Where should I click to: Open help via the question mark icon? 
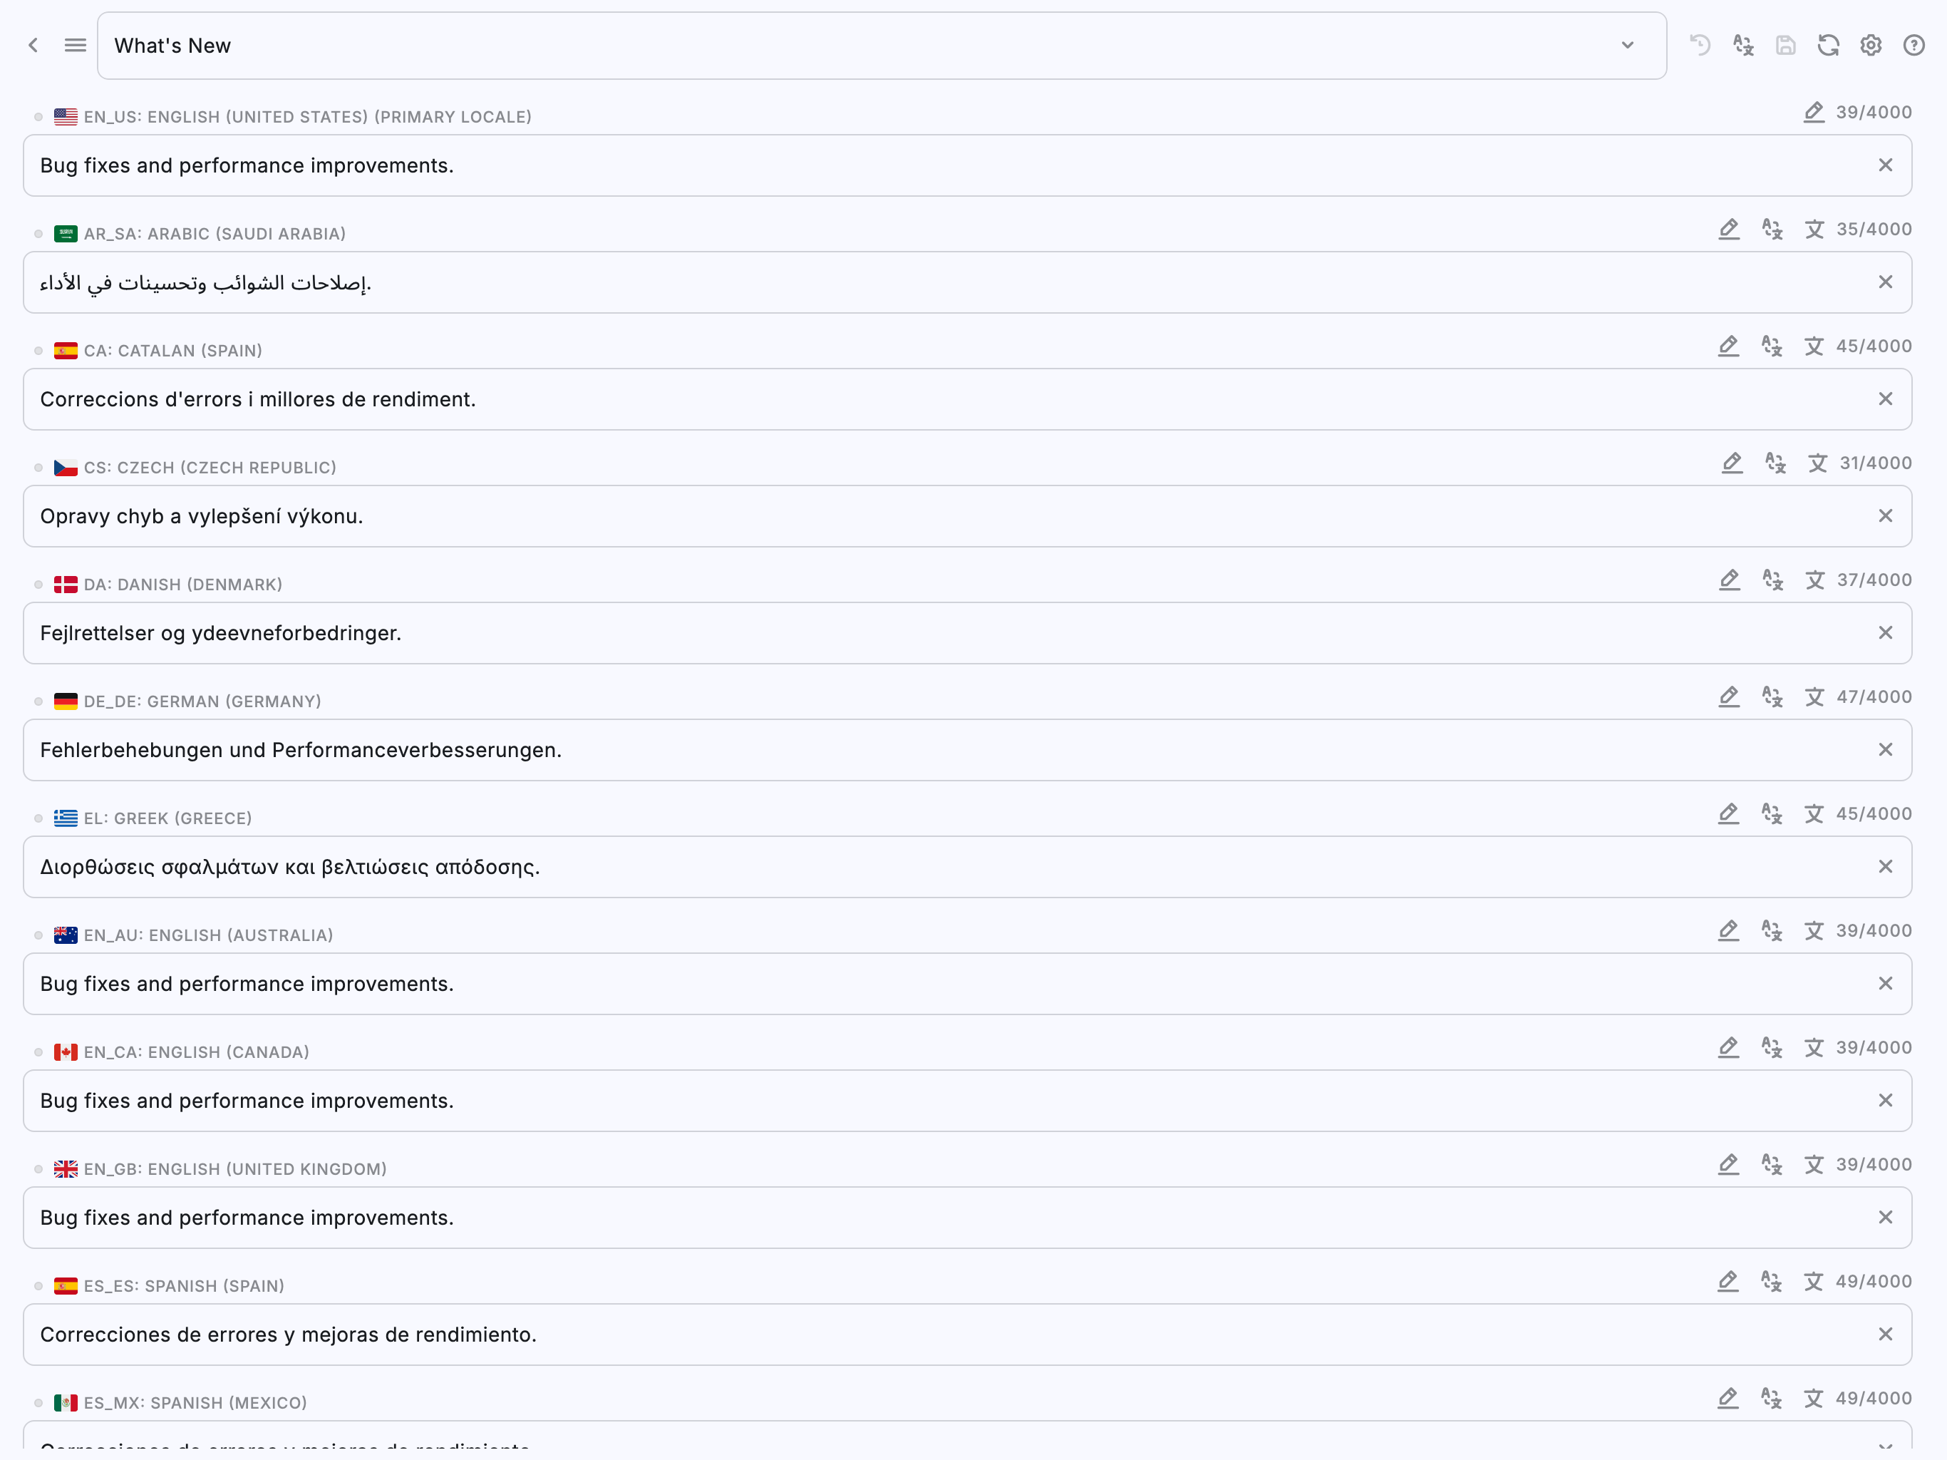(x=1914, y=45)
